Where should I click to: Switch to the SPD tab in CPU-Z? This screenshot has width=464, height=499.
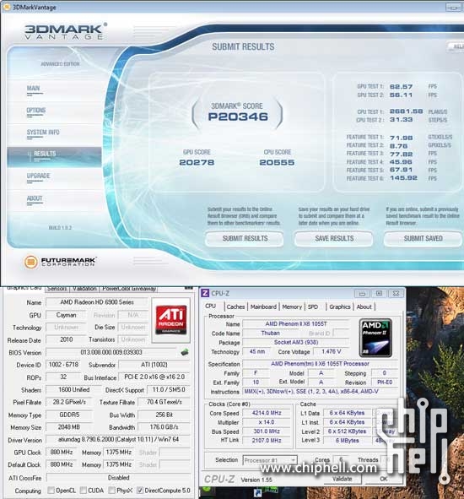point(313,306)
